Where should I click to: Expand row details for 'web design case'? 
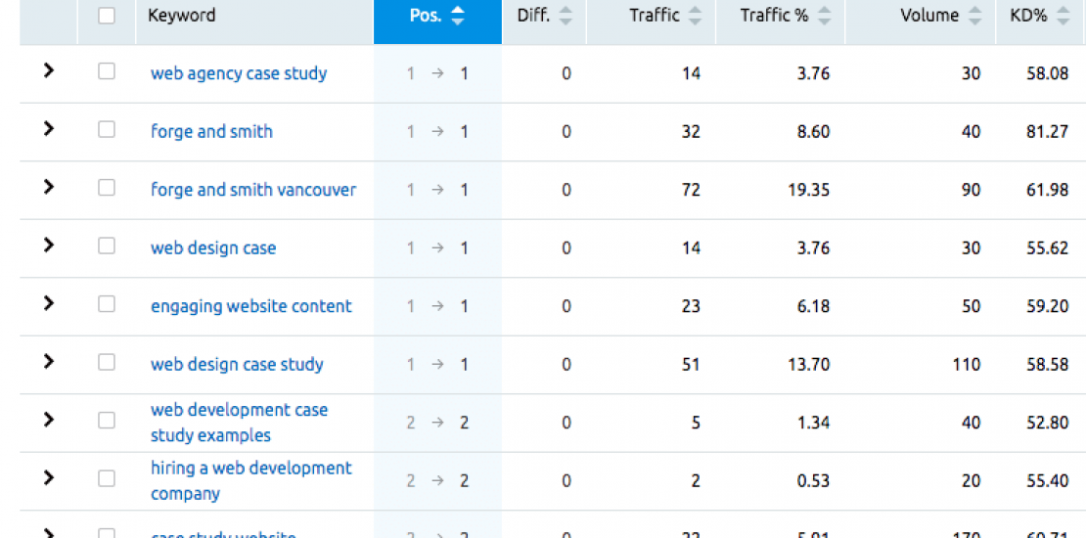(49, 246)
